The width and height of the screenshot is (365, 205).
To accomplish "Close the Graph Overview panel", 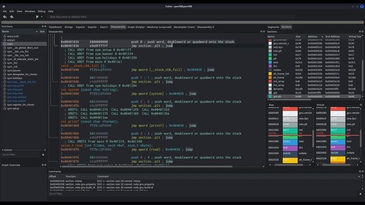I will click(x=45, y=165).
